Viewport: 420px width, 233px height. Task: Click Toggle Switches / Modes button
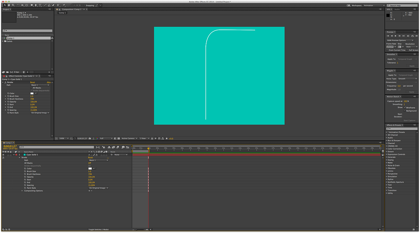pos(98,230)
